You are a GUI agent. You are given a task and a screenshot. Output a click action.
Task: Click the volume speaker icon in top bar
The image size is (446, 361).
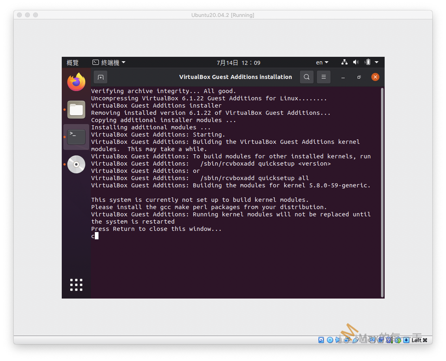click(x=356, y=62)
